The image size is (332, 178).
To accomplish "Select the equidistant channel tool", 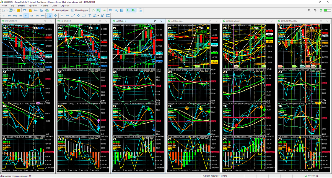I will pos(78,16).
